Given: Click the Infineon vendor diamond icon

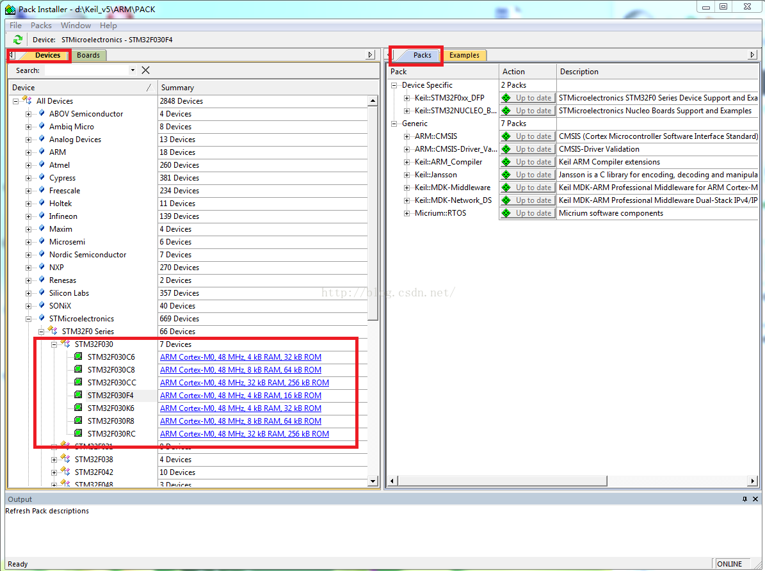Looking at the screenshot, I should point(42,216).
